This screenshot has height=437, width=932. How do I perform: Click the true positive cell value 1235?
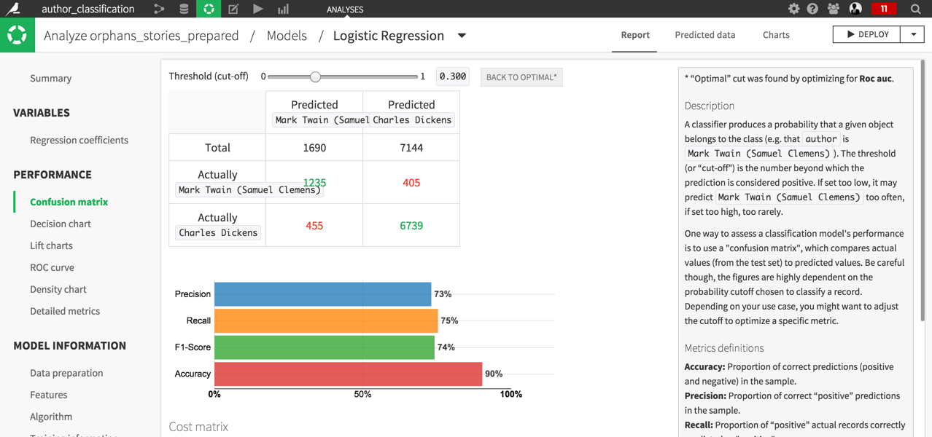(x=314, y=183)
